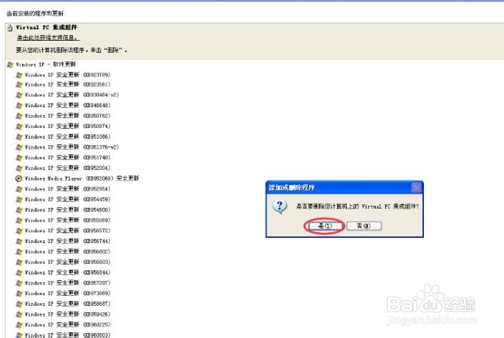Click icon of security update KB956803
This screenshot has width=504, height=338.
(19, 262)
